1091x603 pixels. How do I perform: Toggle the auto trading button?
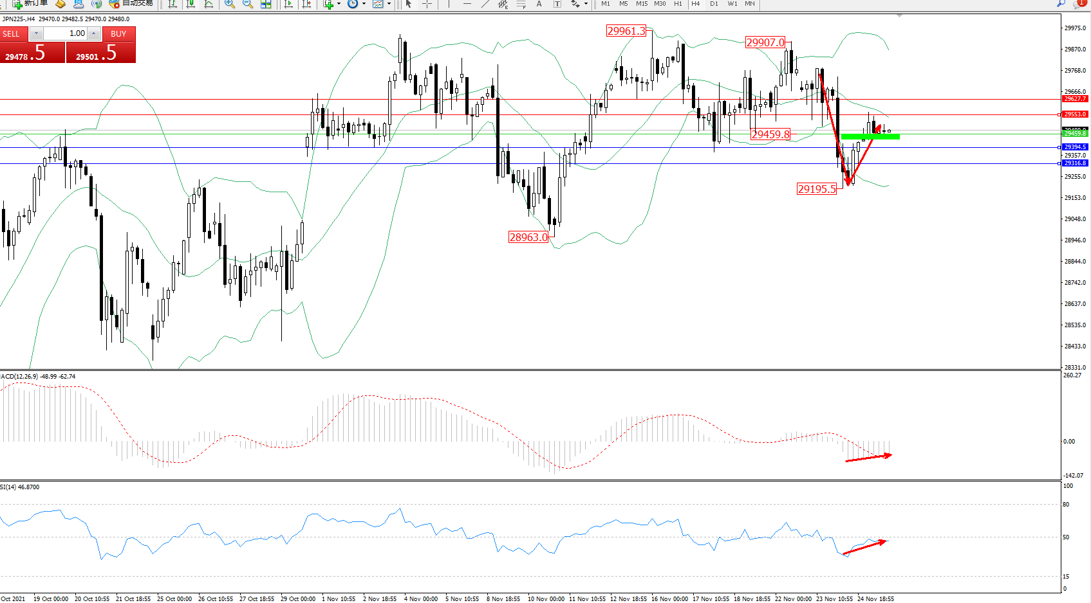(x=132, y=3)
